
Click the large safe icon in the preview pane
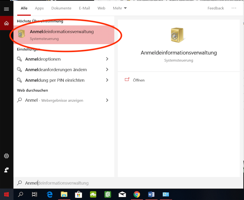[178, 35]
